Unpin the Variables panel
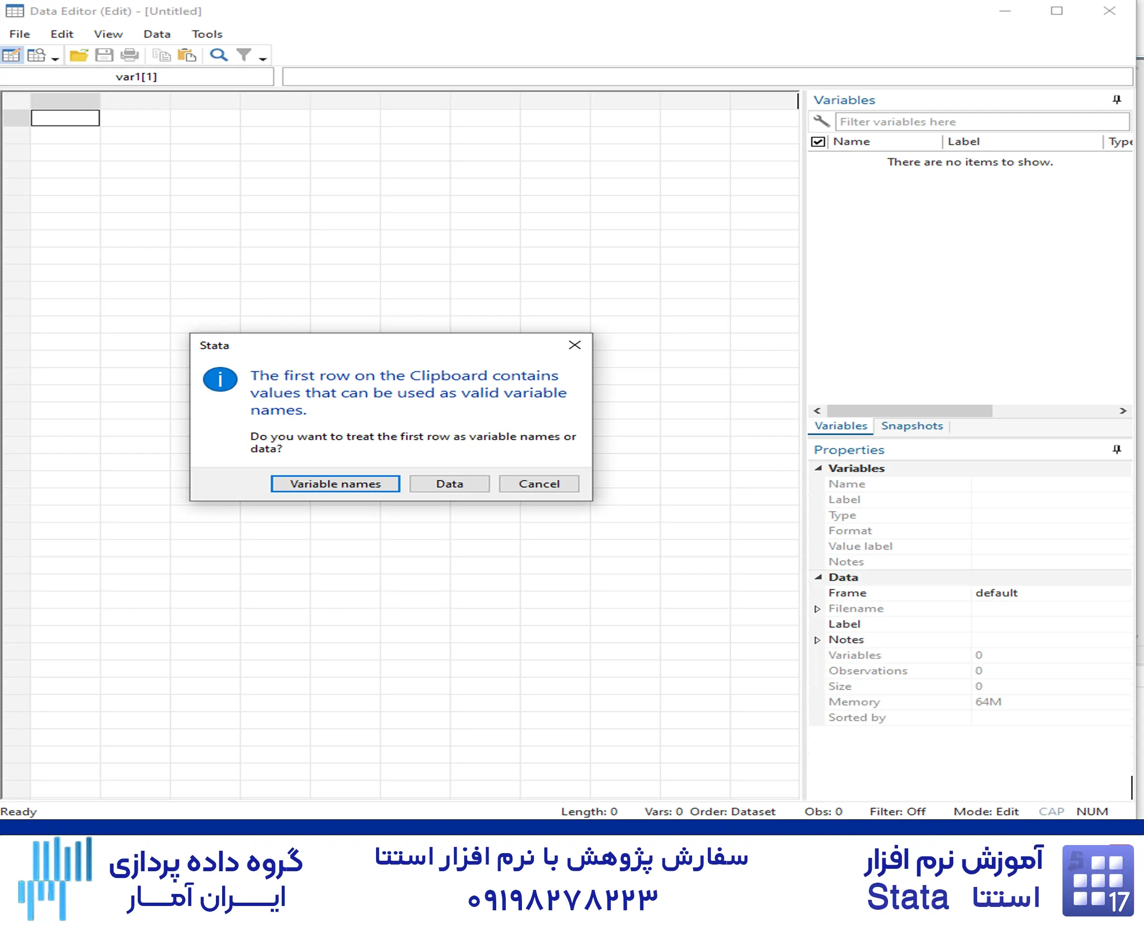The height and width of the screenshot is (926, 1144). (1116, 99)
